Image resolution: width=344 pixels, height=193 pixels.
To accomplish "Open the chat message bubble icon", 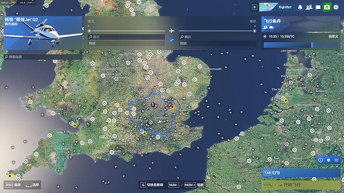I will point(318,7).
